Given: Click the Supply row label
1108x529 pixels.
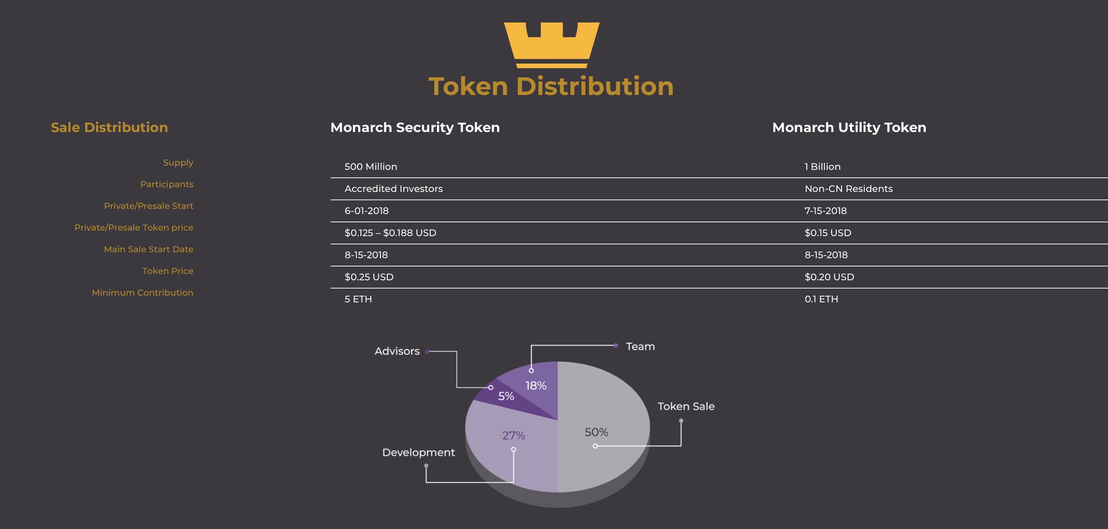Looking at the screenshot, I should 178,163.
